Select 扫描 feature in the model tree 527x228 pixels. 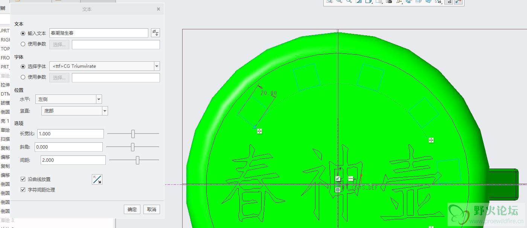(x=5, y=139)
